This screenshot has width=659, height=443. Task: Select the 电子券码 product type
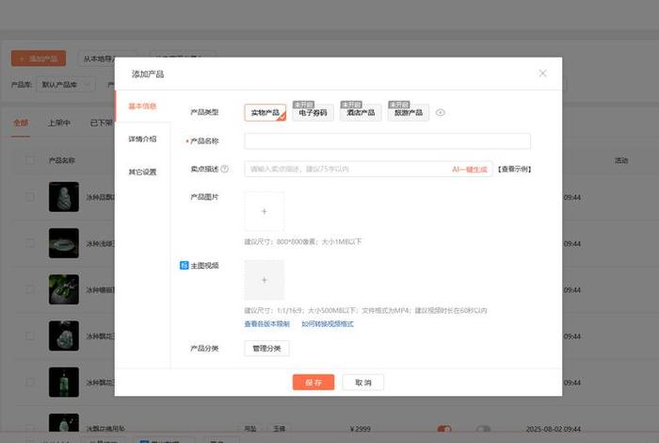(313, 113)
